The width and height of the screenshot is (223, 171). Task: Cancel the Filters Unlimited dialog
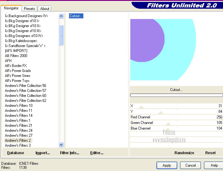(x=191, y=165)
